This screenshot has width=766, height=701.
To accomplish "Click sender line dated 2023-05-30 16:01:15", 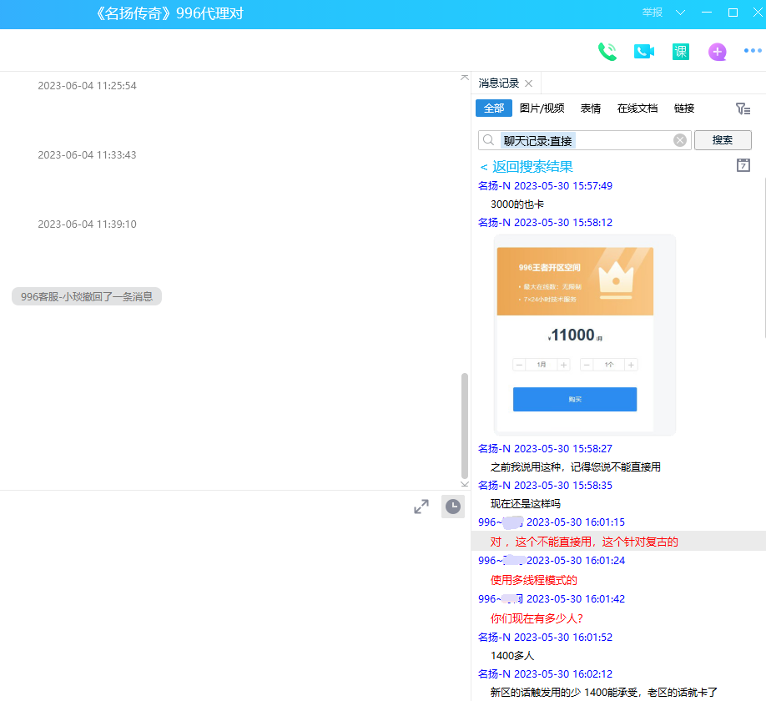I will (x=552, y=522).
